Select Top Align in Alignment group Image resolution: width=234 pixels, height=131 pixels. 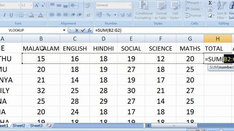[x=52, y=5]
